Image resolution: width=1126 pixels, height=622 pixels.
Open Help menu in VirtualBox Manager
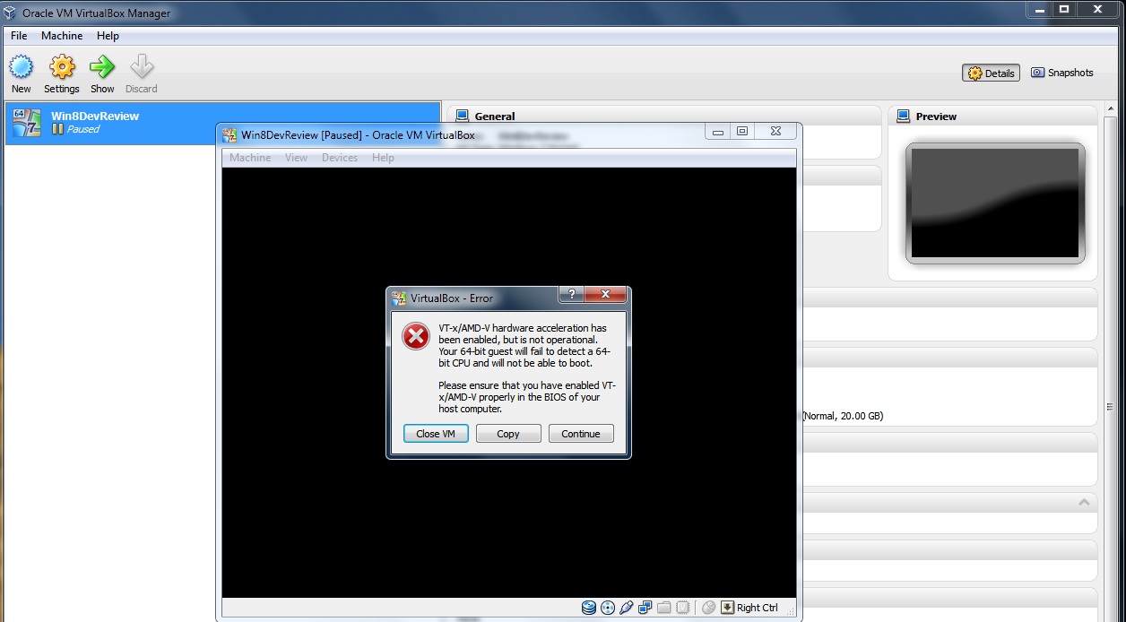[108, 36]
